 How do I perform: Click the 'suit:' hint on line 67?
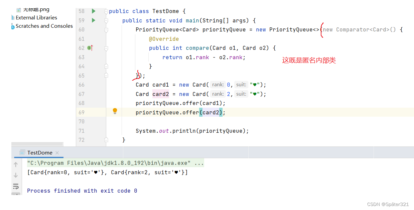241,94
